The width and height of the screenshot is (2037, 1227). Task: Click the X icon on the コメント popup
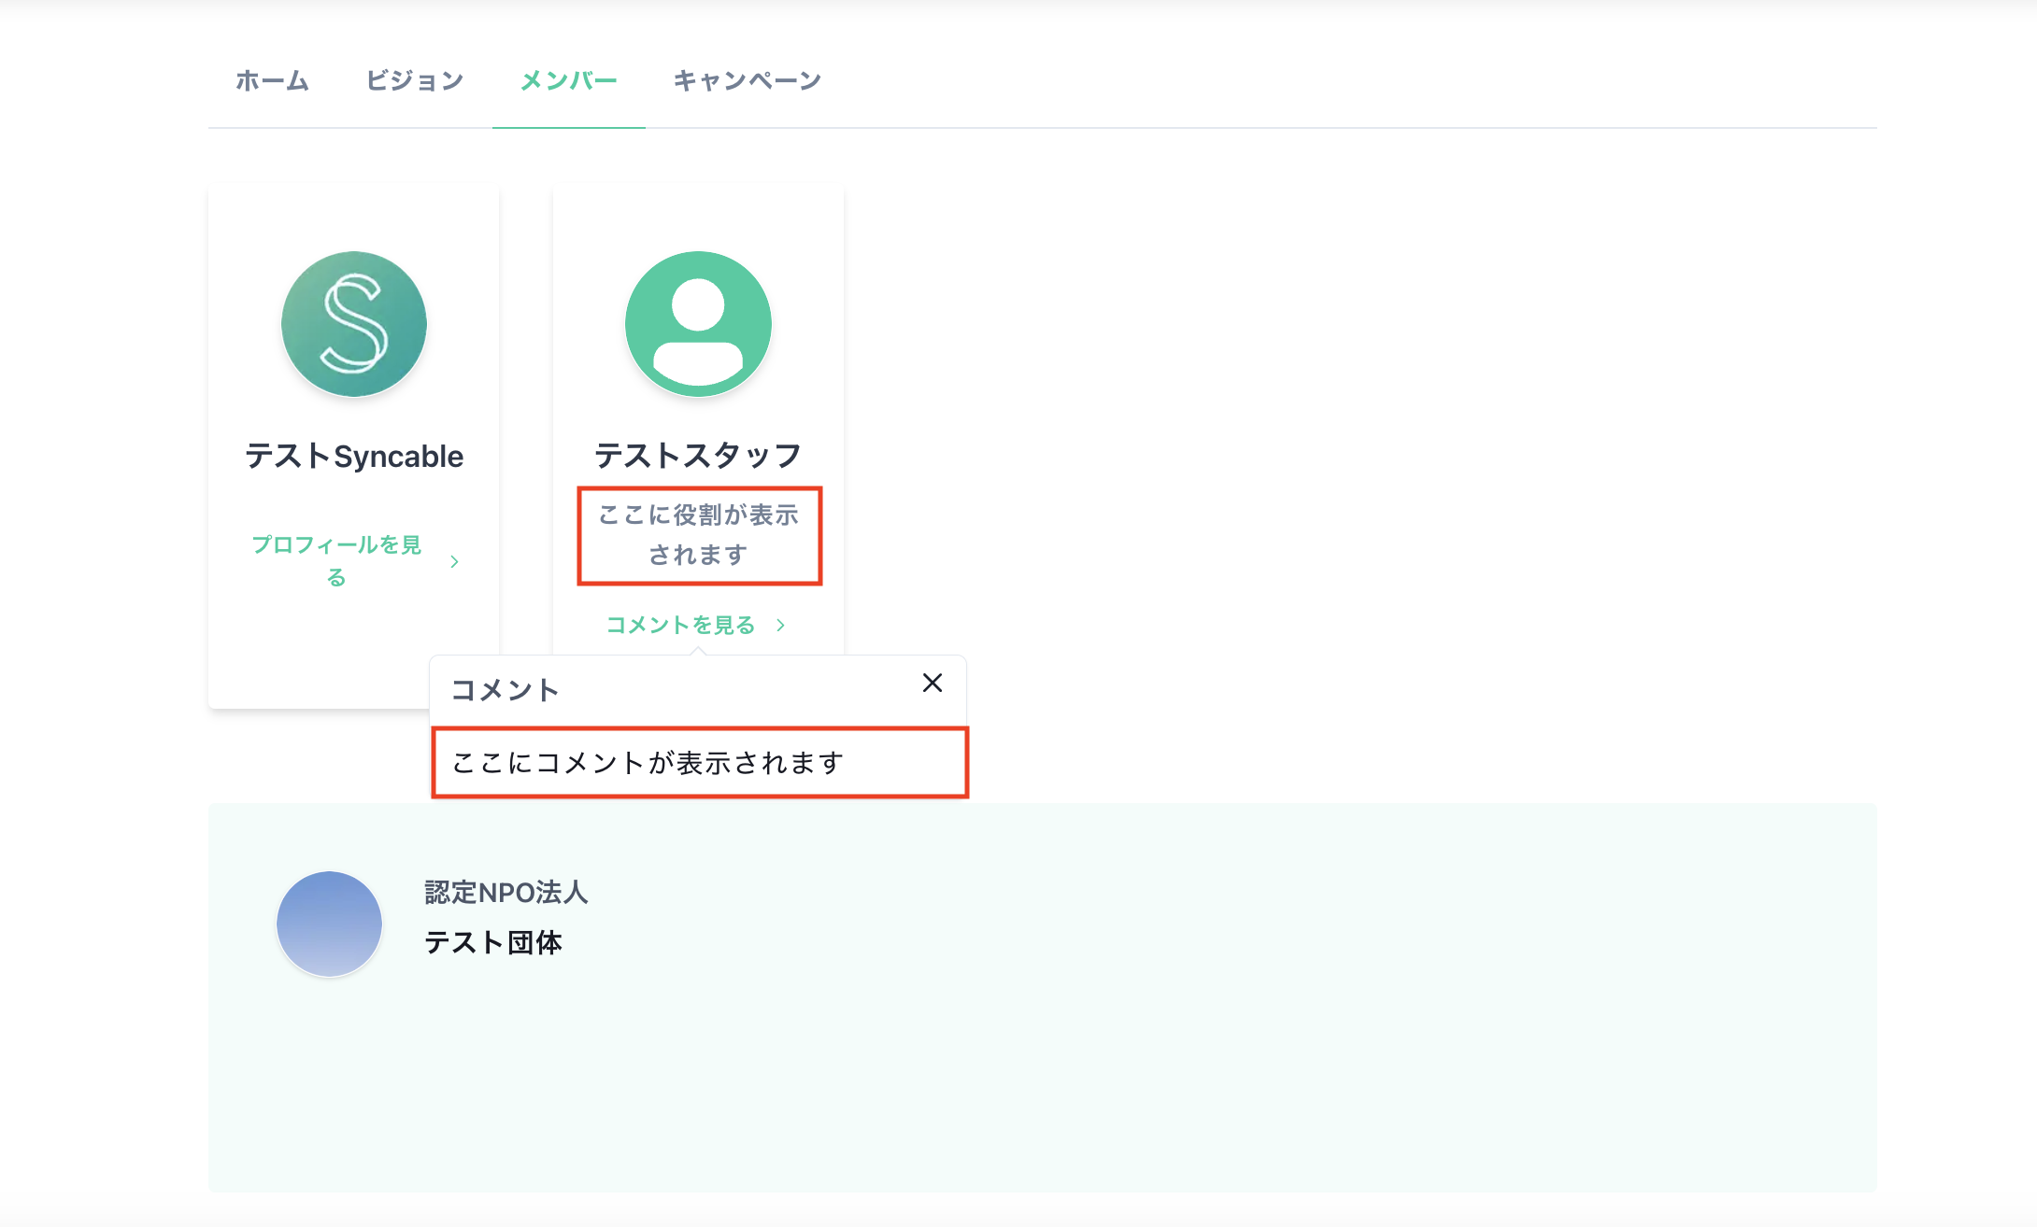click(933, 684)
